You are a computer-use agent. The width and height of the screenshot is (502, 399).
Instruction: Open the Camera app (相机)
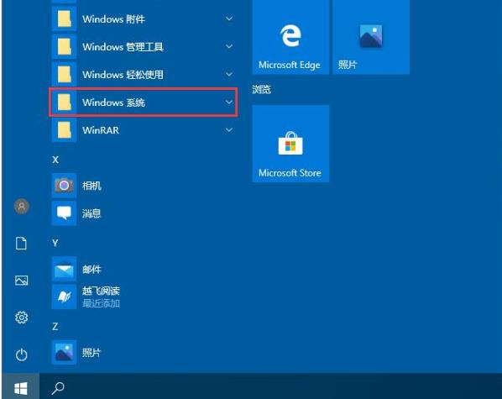[x=144, y=186]
